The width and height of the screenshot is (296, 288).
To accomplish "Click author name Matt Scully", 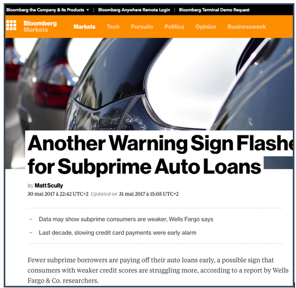I will point(49,185).
